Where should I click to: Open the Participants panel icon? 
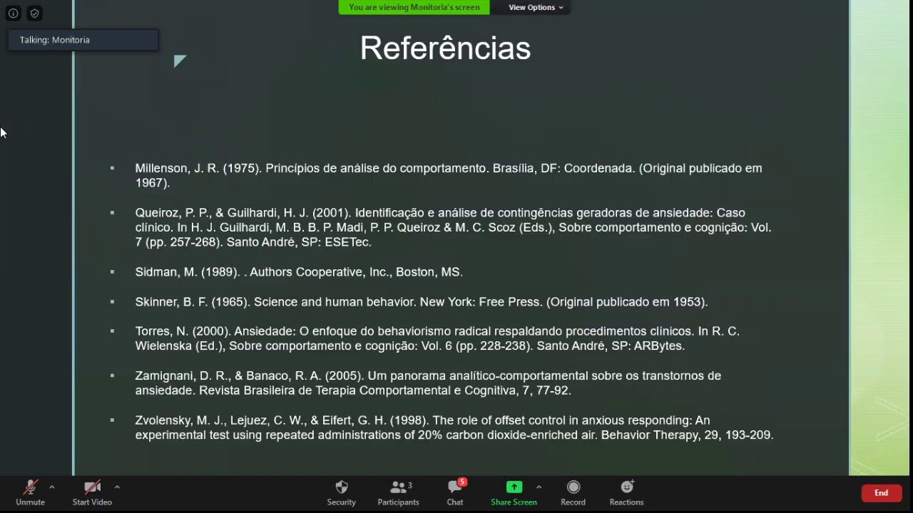click(x=398, y=487)
